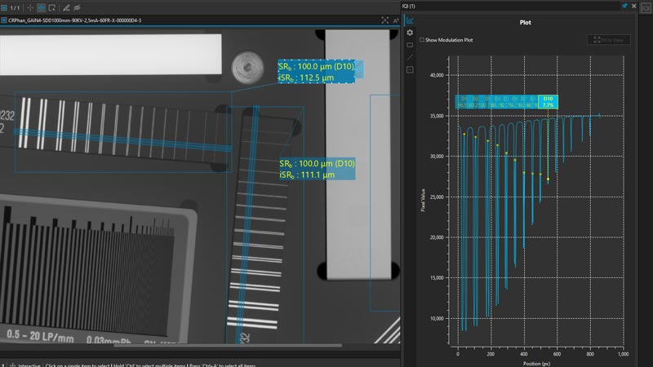
Task: Activate the highlighted blue tool in toolbar
Action: coord(42,7)
